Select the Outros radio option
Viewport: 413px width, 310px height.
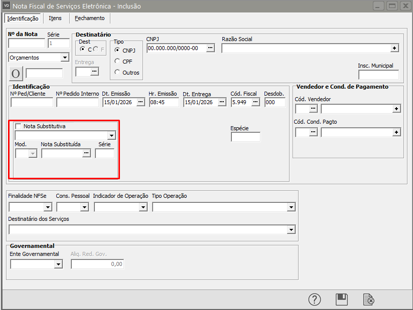click(117, 73)
